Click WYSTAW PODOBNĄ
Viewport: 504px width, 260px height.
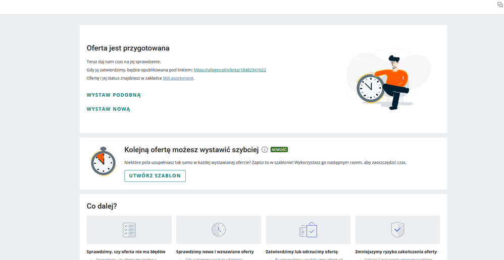pos(114,95)
